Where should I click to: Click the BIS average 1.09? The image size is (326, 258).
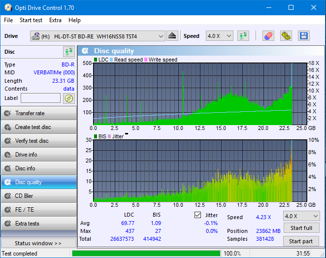point(156,223)
